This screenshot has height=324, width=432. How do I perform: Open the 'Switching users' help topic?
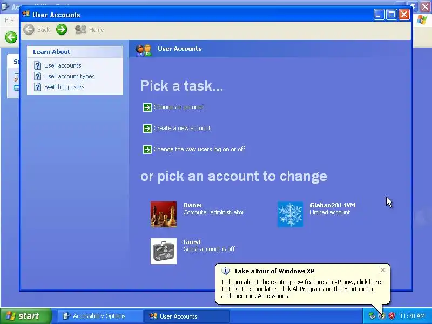click(64, 87)
